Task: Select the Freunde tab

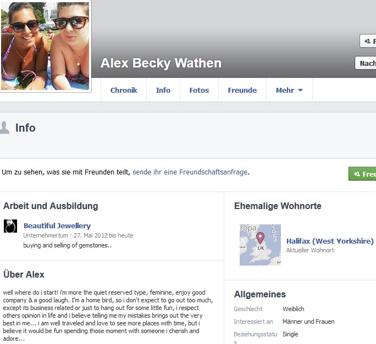Action: click(242, 90)
